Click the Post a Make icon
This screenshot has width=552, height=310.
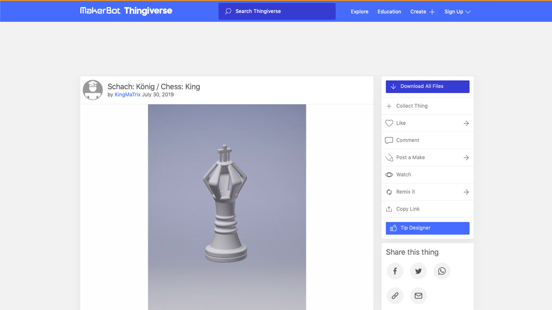(389, 158)
